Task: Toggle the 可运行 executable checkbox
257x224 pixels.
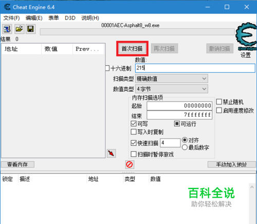Action: pyautogui.click(x=177, y=124)
